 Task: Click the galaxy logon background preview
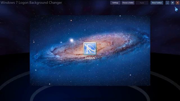coord(90,50)
